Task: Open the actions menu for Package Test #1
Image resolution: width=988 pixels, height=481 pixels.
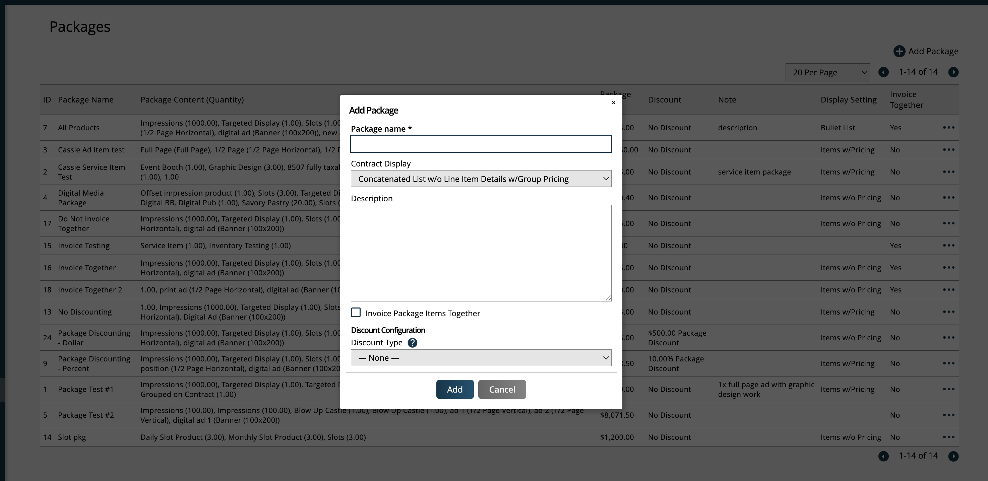Action: 949,389
